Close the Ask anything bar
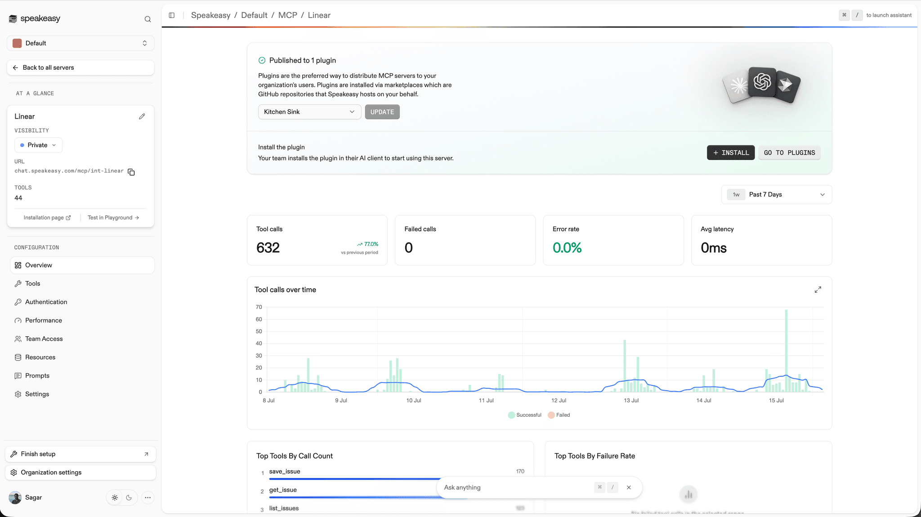This screenshot has height=517, width=921. click(x=629, y=487)
